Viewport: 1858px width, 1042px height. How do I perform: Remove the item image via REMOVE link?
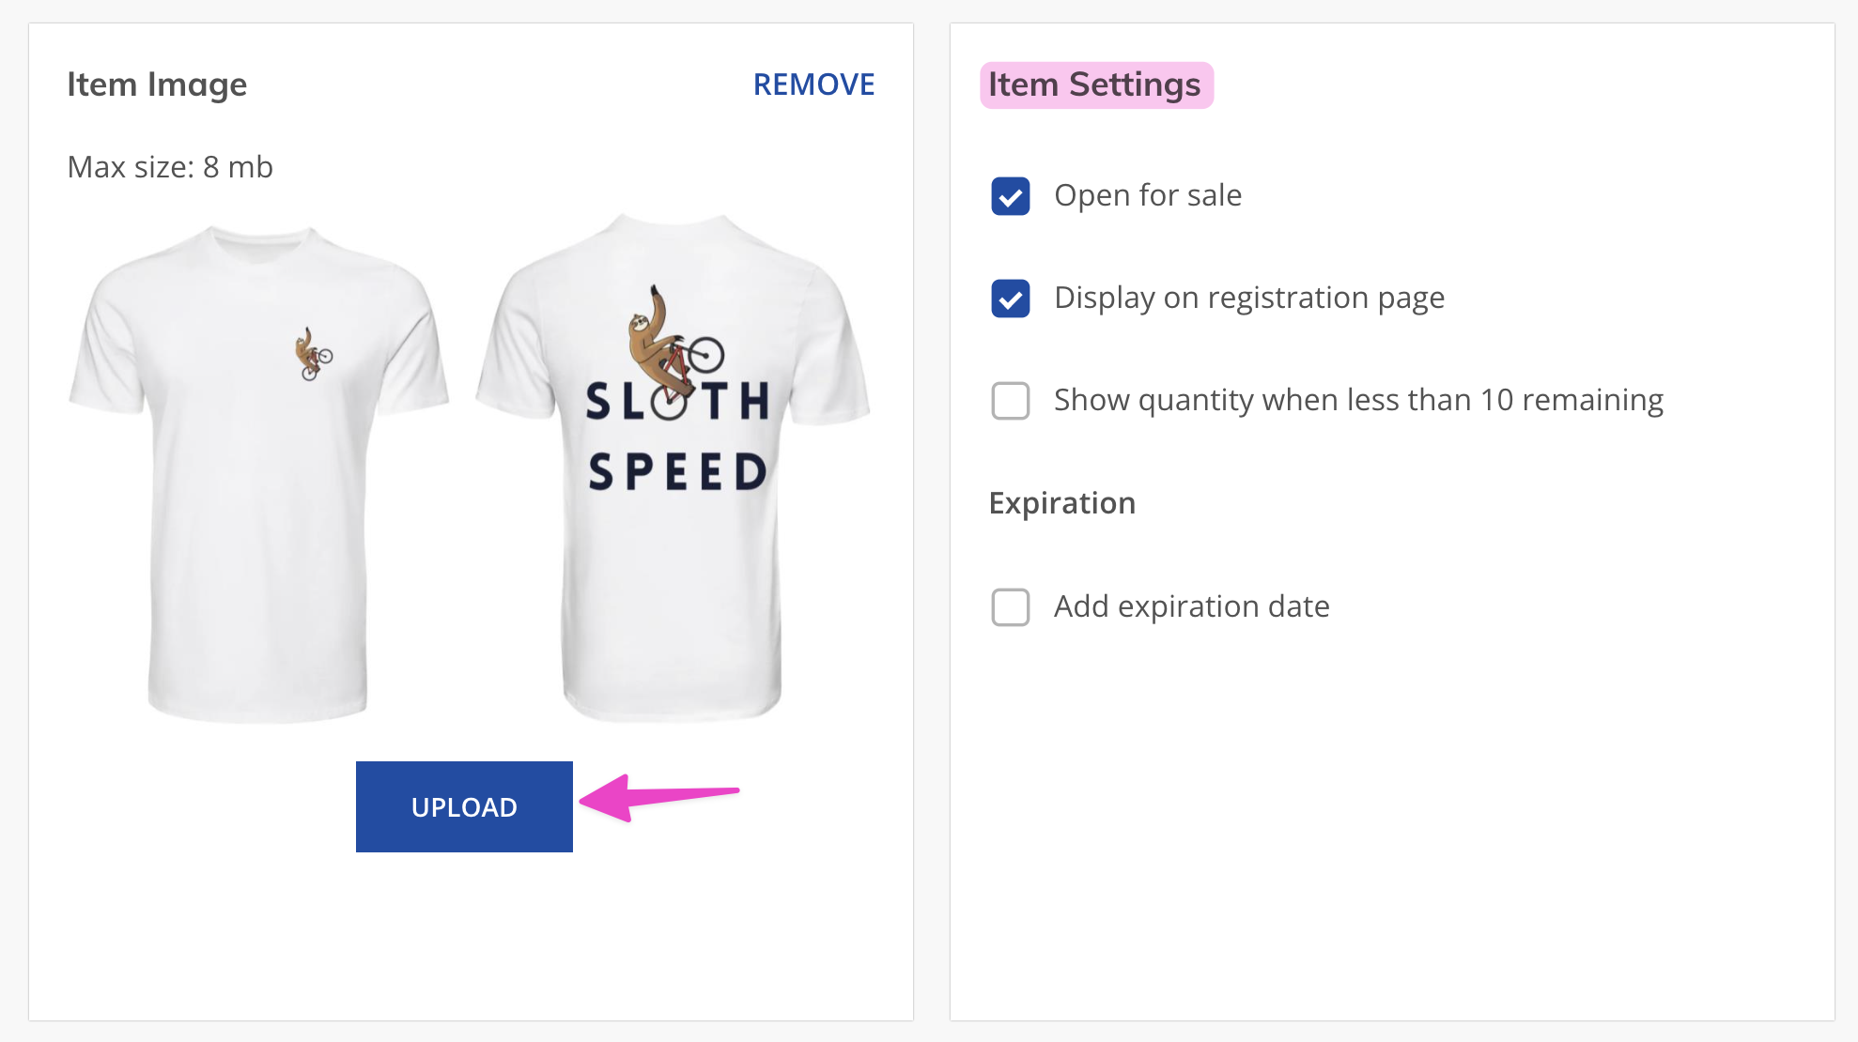(813, 84)
